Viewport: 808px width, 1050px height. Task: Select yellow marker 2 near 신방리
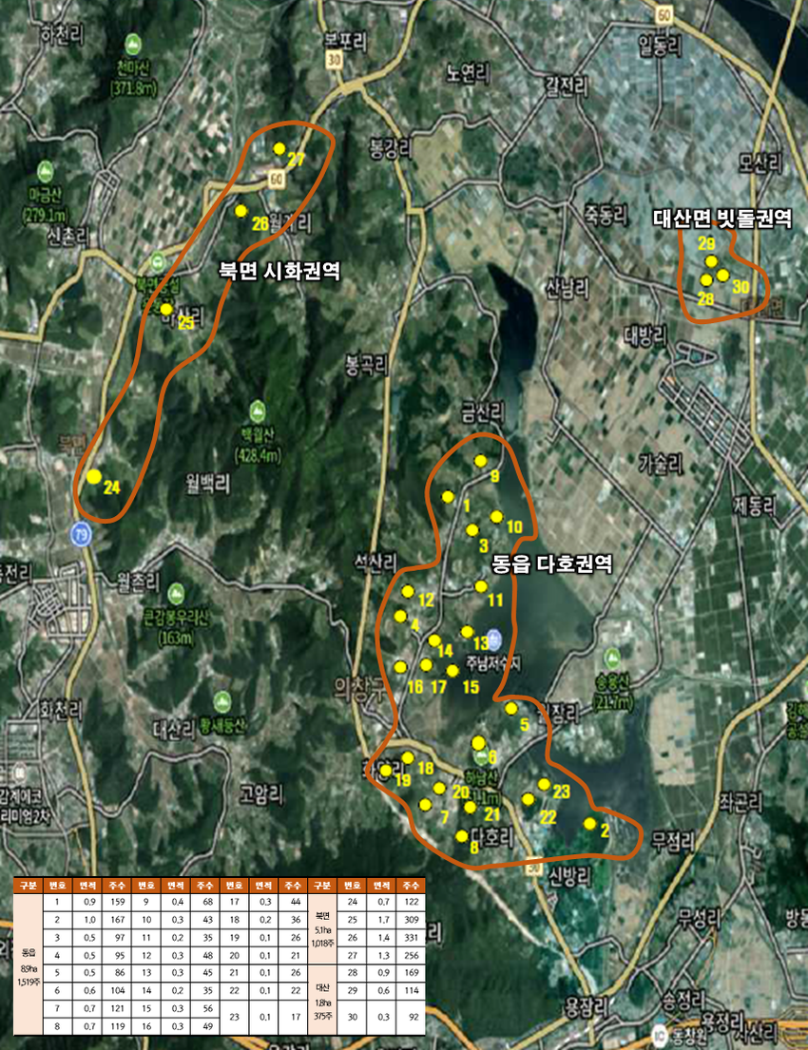(x=590, y=823)
